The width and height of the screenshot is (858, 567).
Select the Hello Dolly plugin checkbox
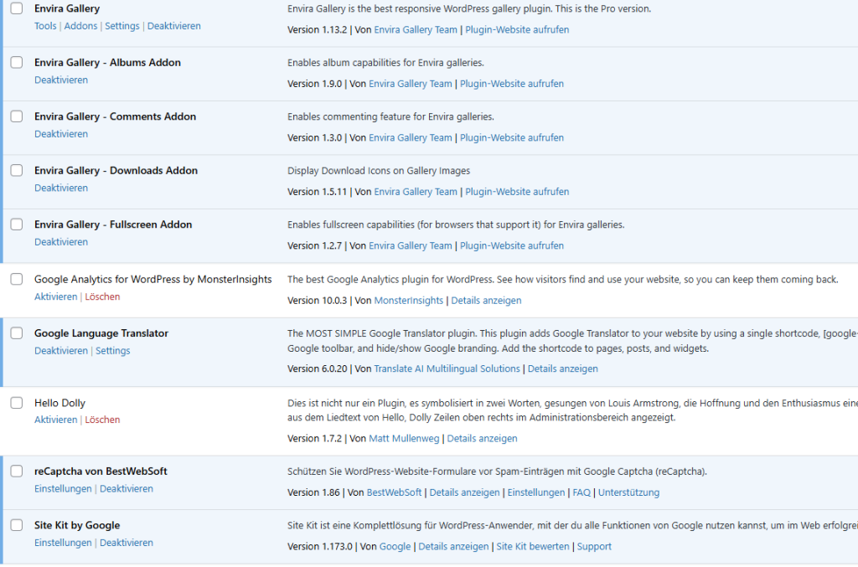pyautogui.click(x=17, y=403)
